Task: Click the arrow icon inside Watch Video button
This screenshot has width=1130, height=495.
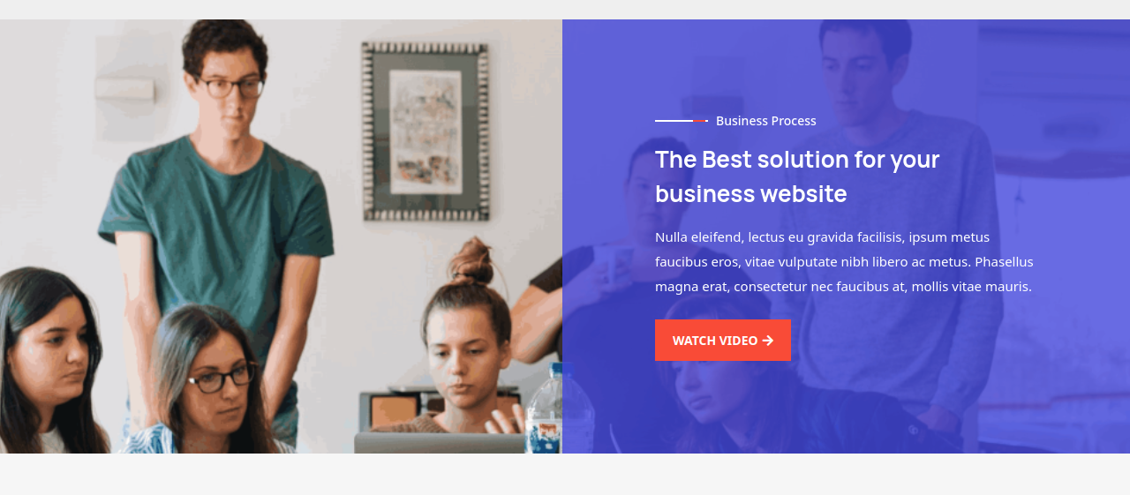Action: (767, 341)
